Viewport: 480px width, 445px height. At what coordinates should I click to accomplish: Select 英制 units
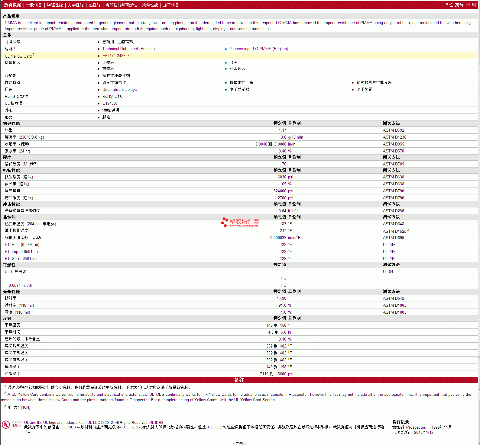[x=459, y=5]
